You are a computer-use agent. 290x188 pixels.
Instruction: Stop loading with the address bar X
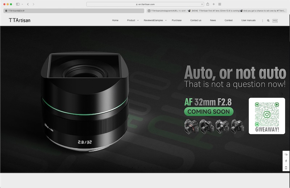(x=202, y=4)
